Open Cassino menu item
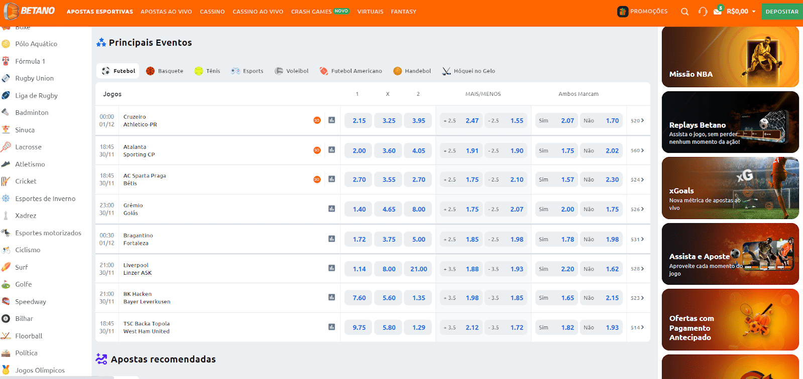The image size is (803, 379). [x=212, y=12]
